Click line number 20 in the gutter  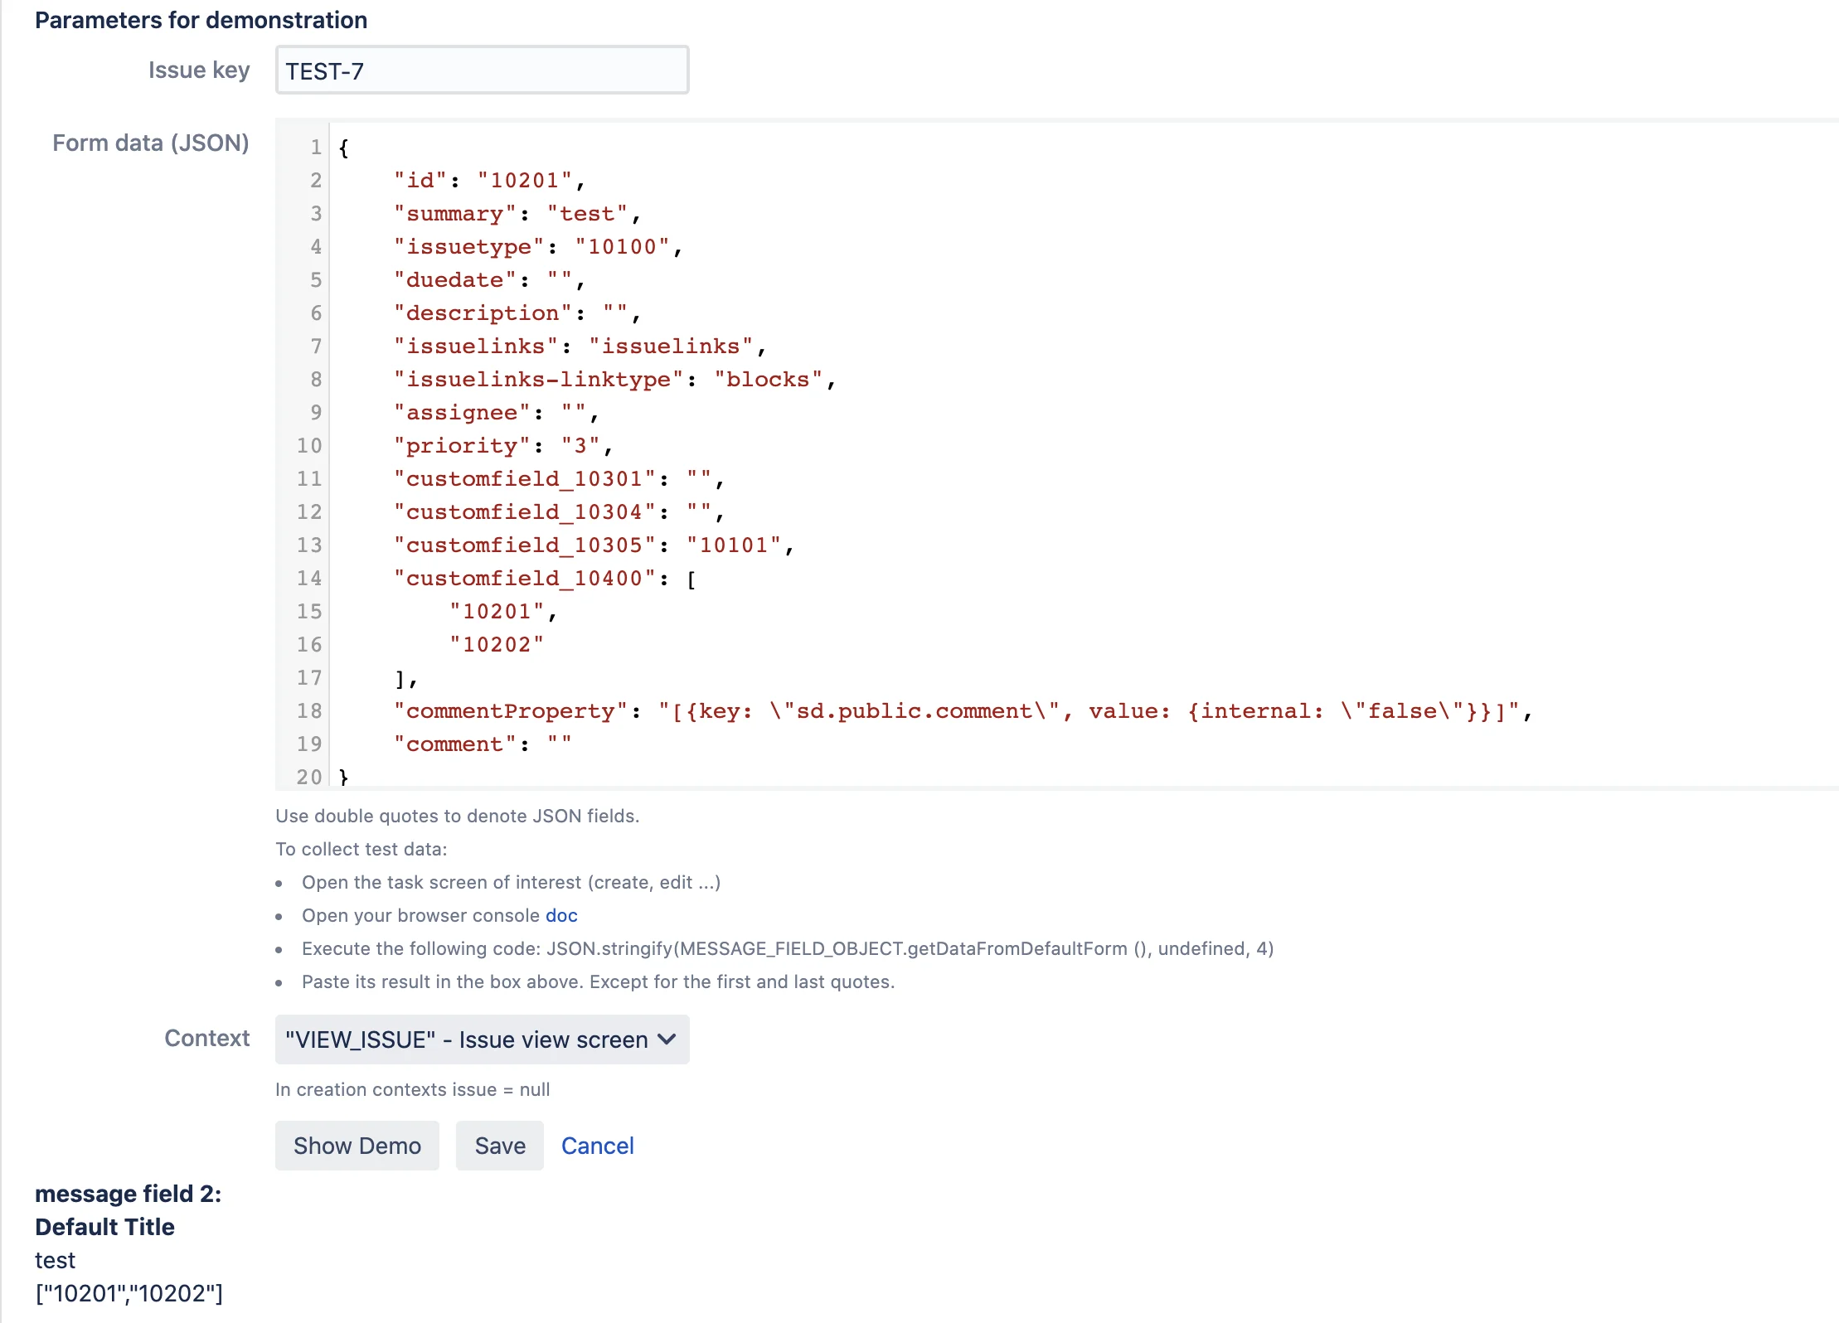[309, 777]
